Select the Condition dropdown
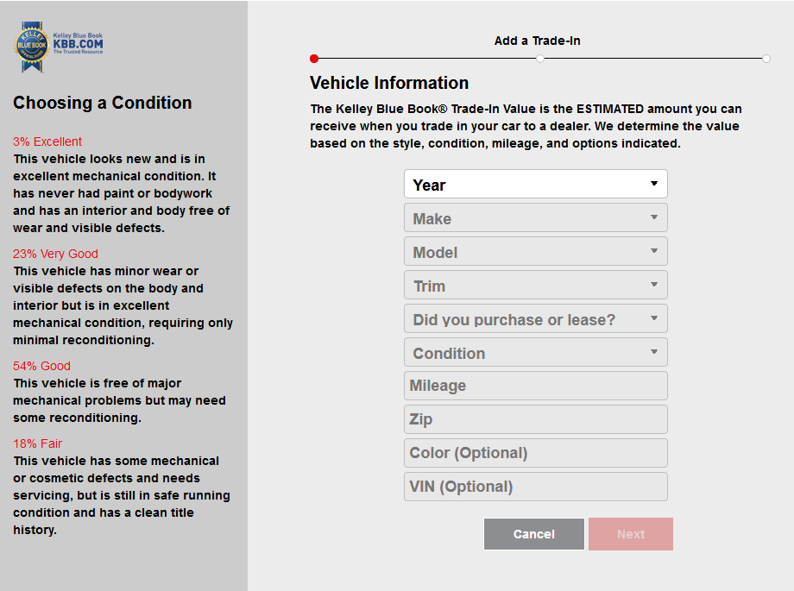Screen dimensions: 794x591 [x=535, y=352]
